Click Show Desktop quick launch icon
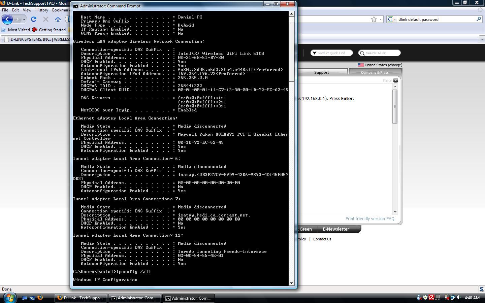This screenshot has height=303, width=485. (x=25, y=298)
